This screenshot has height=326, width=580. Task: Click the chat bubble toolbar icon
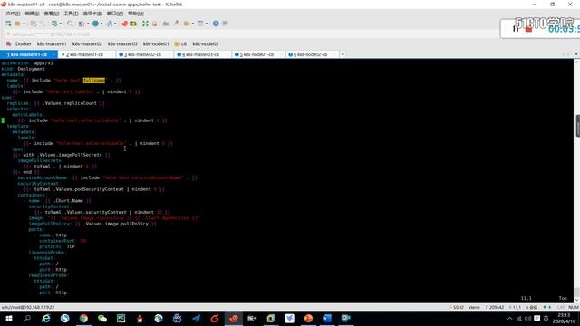(225, 24)
